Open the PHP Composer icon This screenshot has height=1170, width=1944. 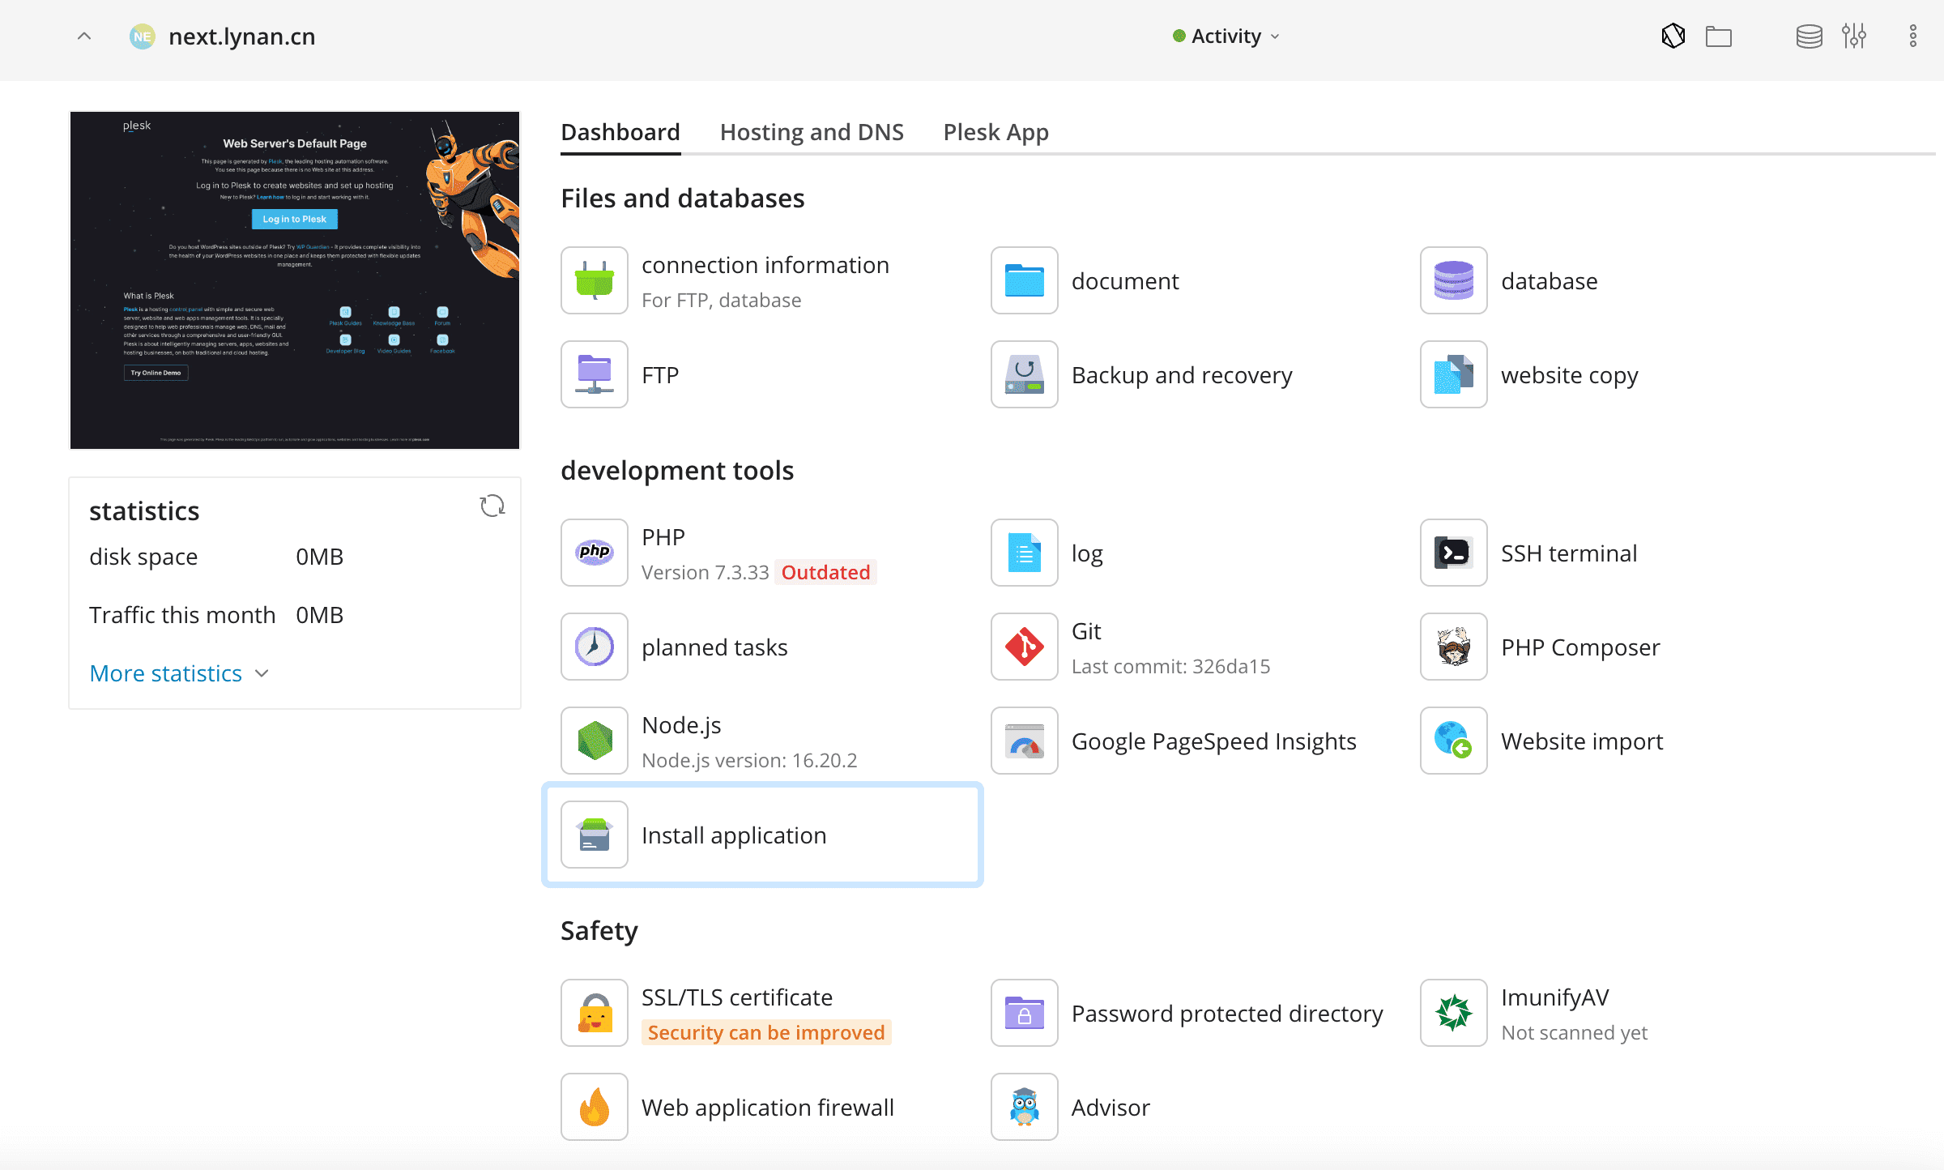click(x=1453, y=647)
